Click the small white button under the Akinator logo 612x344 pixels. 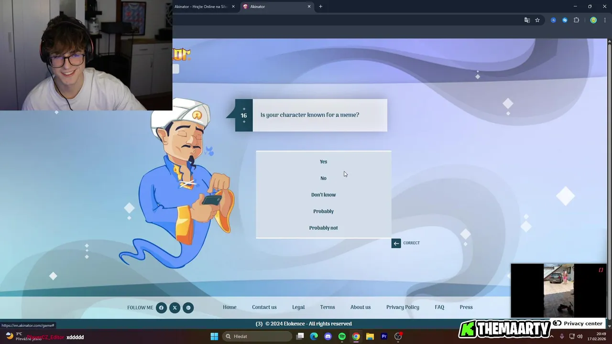tap(175, 68)
